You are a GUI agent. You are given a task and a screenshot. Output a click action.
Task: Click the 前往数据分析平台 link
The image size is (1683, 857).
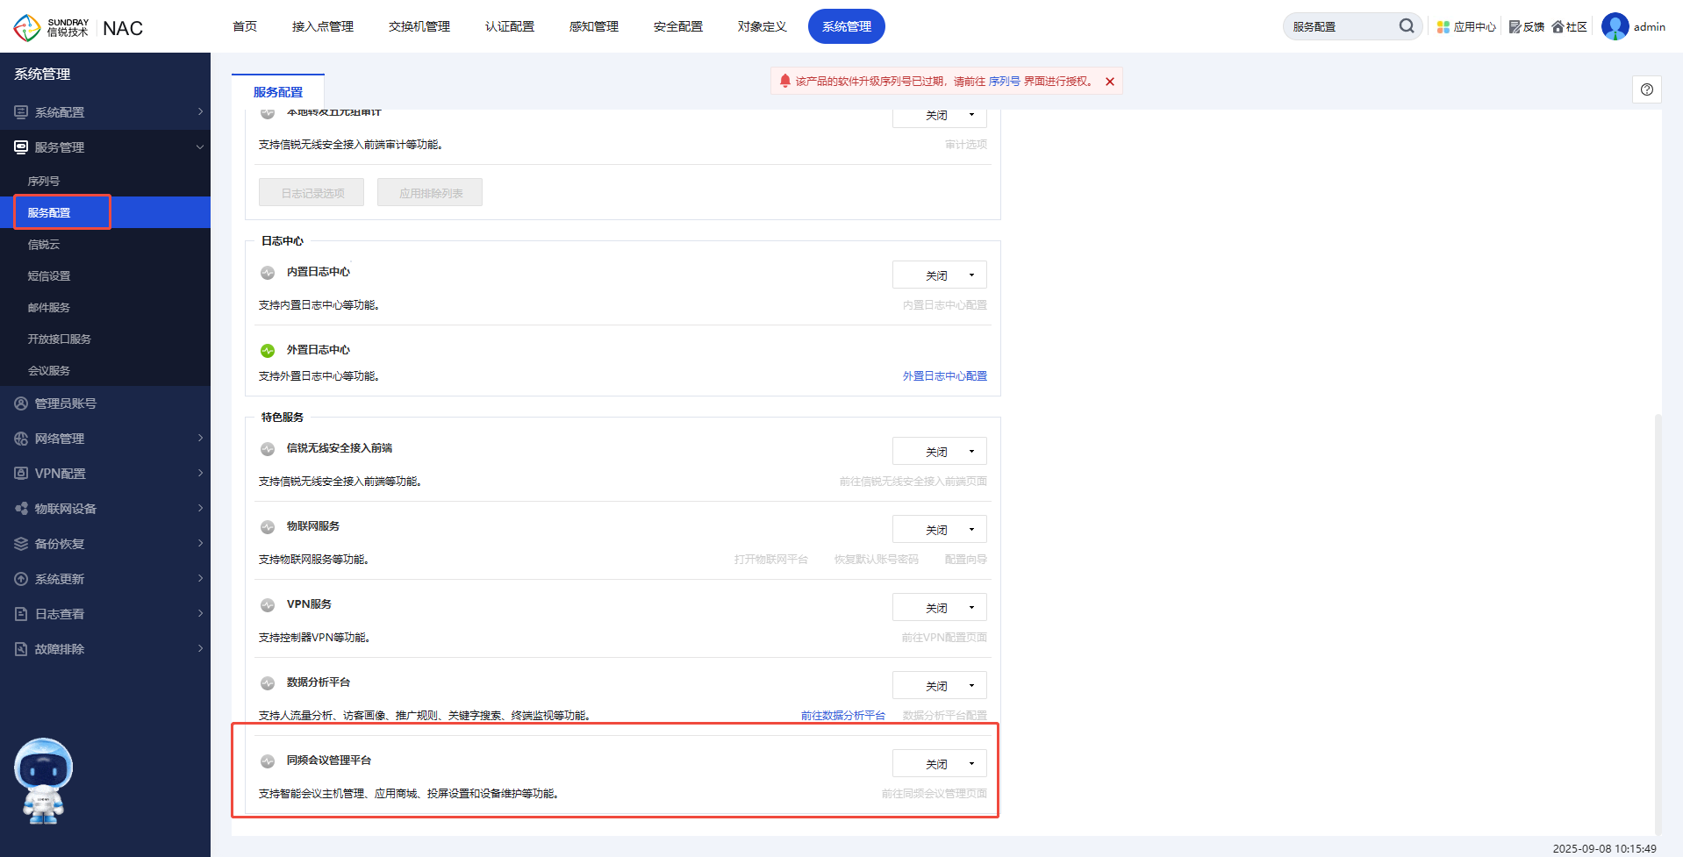coord(842,716)
